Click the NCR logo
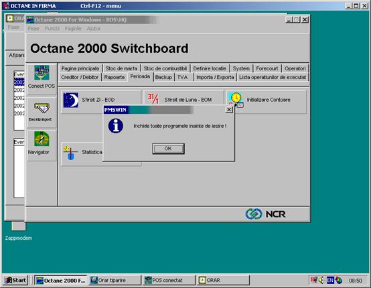 265,214
